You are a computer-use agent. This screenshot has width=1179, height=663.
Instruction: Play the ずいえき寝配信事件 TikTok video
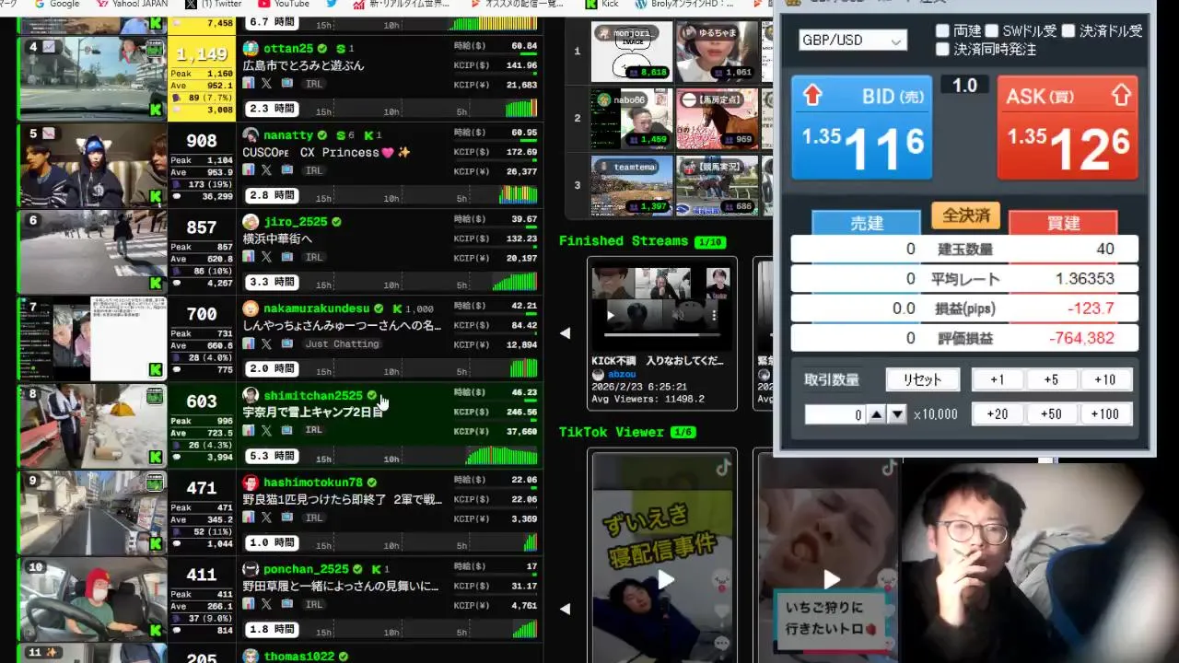[x=664, y=578]
